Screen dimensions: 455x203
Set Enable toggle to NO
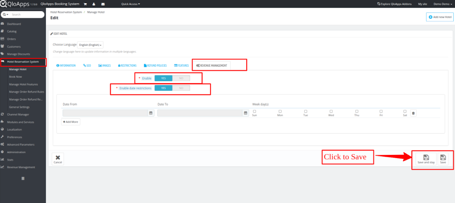tap(181, 78)
